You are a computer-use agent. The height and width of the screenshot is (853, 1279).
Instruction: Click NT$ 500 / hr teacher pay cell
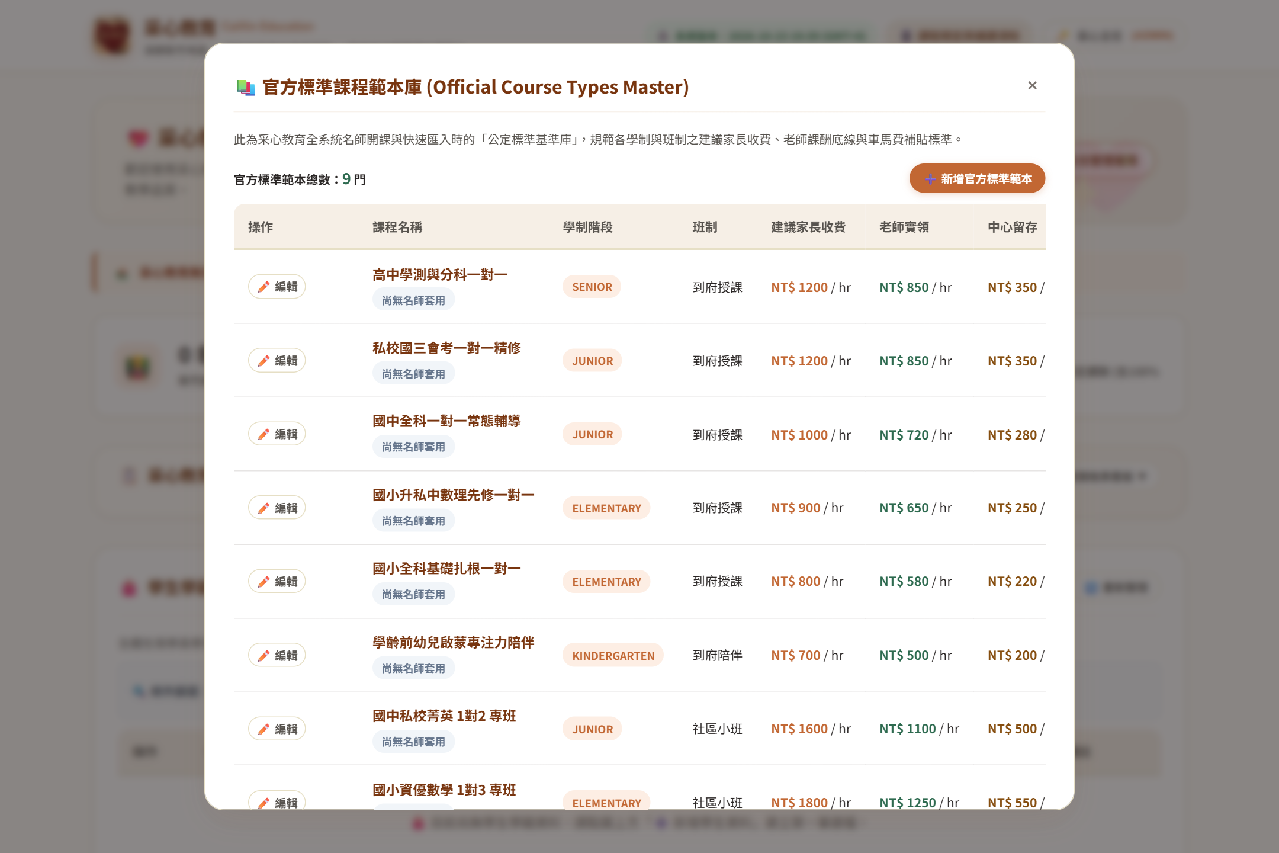point(915,655)
